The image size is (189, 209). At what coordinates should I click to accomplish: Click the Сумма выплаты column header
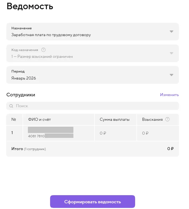pos(115,119)
